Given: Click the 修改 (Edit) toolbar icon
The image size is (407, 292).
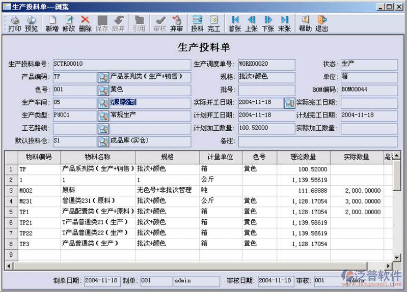Looking at the screenshot, I should [69, 23].
